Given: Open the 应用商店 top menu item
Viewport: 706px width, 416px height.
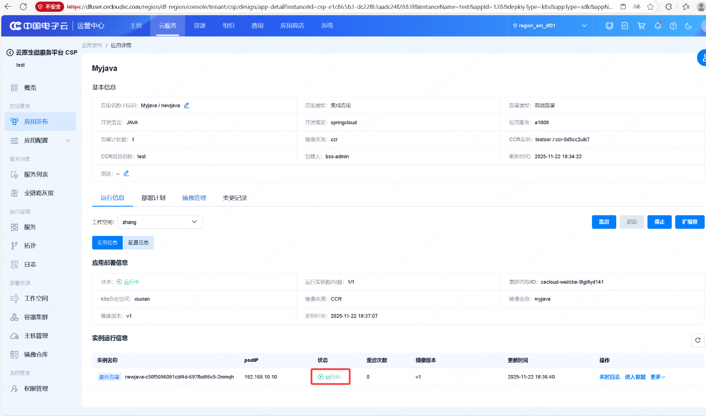Looking at the screenshot, I should tap(292, 26).
